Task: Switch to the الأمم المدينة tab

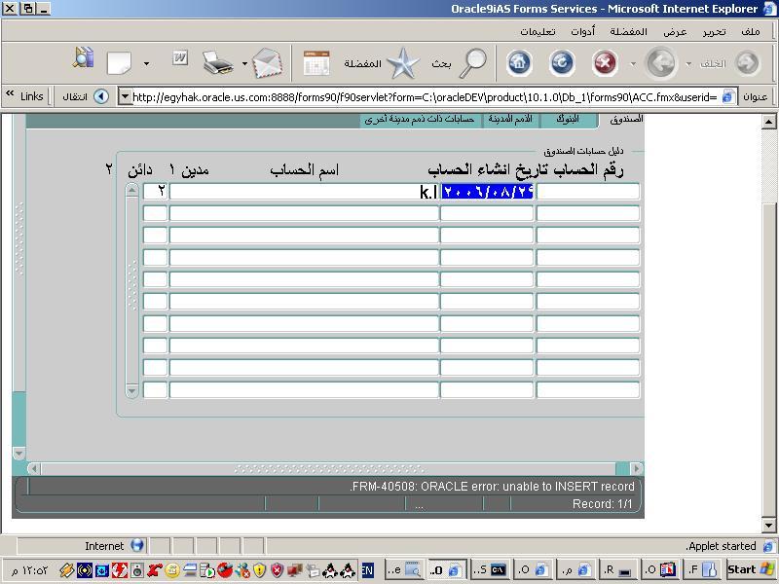Action: click(510, 120)
